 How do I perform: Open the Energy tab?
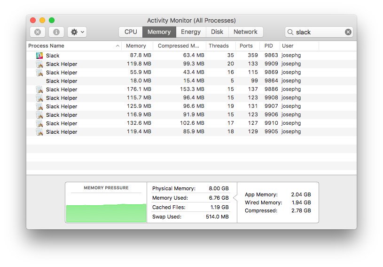(x=191, y=32)
